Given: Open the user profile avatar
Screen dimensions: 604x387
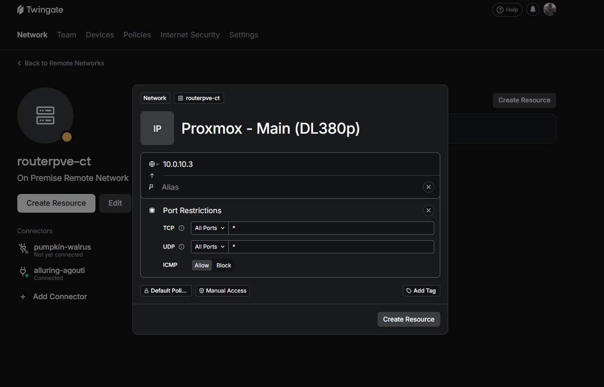Looking at the screenshot, I should coord(549,9).
